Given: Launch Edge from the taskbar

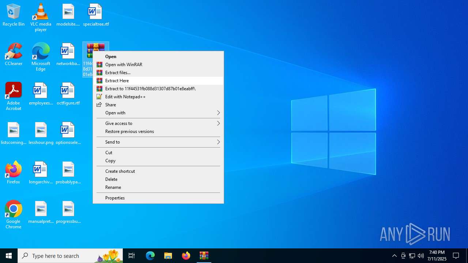Looking at the screenshot, I should [x=150, y=256].
